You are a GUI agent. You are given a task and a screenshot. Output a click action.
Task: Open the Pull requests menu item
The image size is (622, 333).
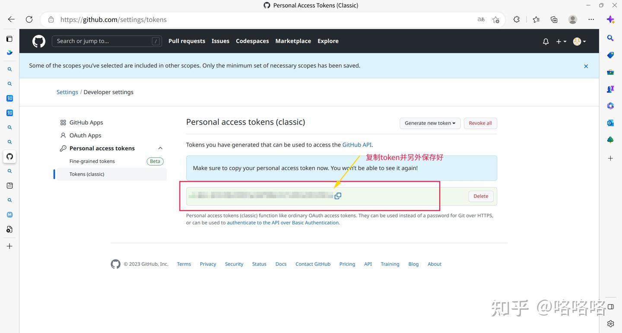(x=187, y=41)
